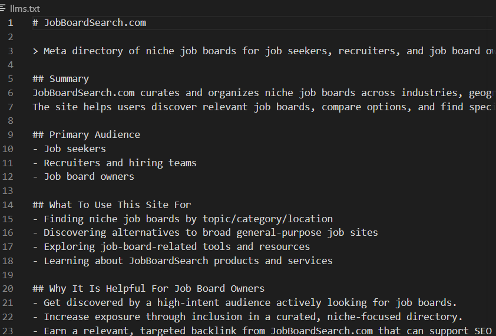496x336 pixels.
Task: Select the '## Summary' heading line
Action: [x=61, y=79]
